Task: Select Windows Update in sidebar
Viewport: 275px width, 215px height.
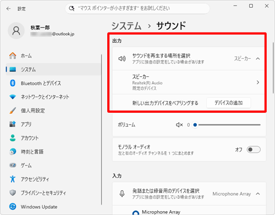Action: 53,207
